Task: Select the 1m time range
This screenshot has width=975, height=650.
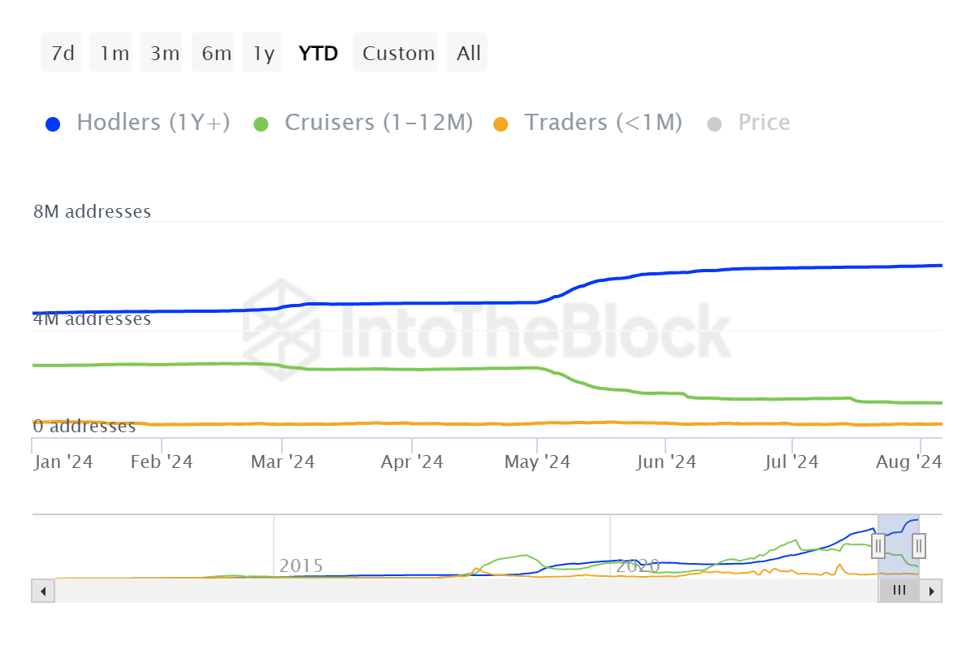Action: click(x=114, y=54)
